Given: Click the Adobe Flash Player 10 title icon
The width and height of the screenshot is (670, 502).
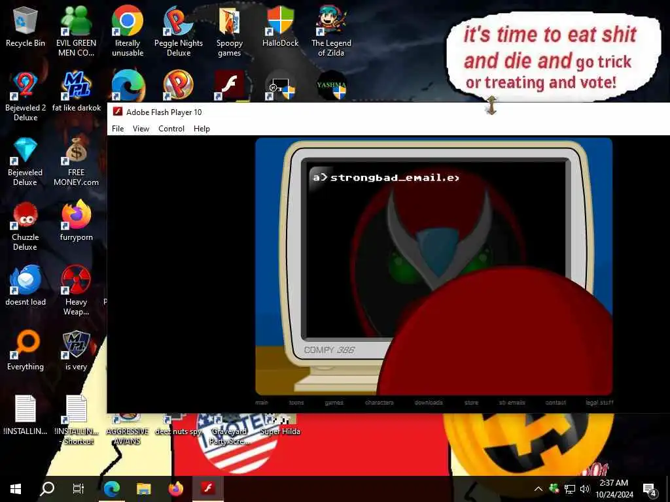Looking at the screenshot, I should pos(118,112).
